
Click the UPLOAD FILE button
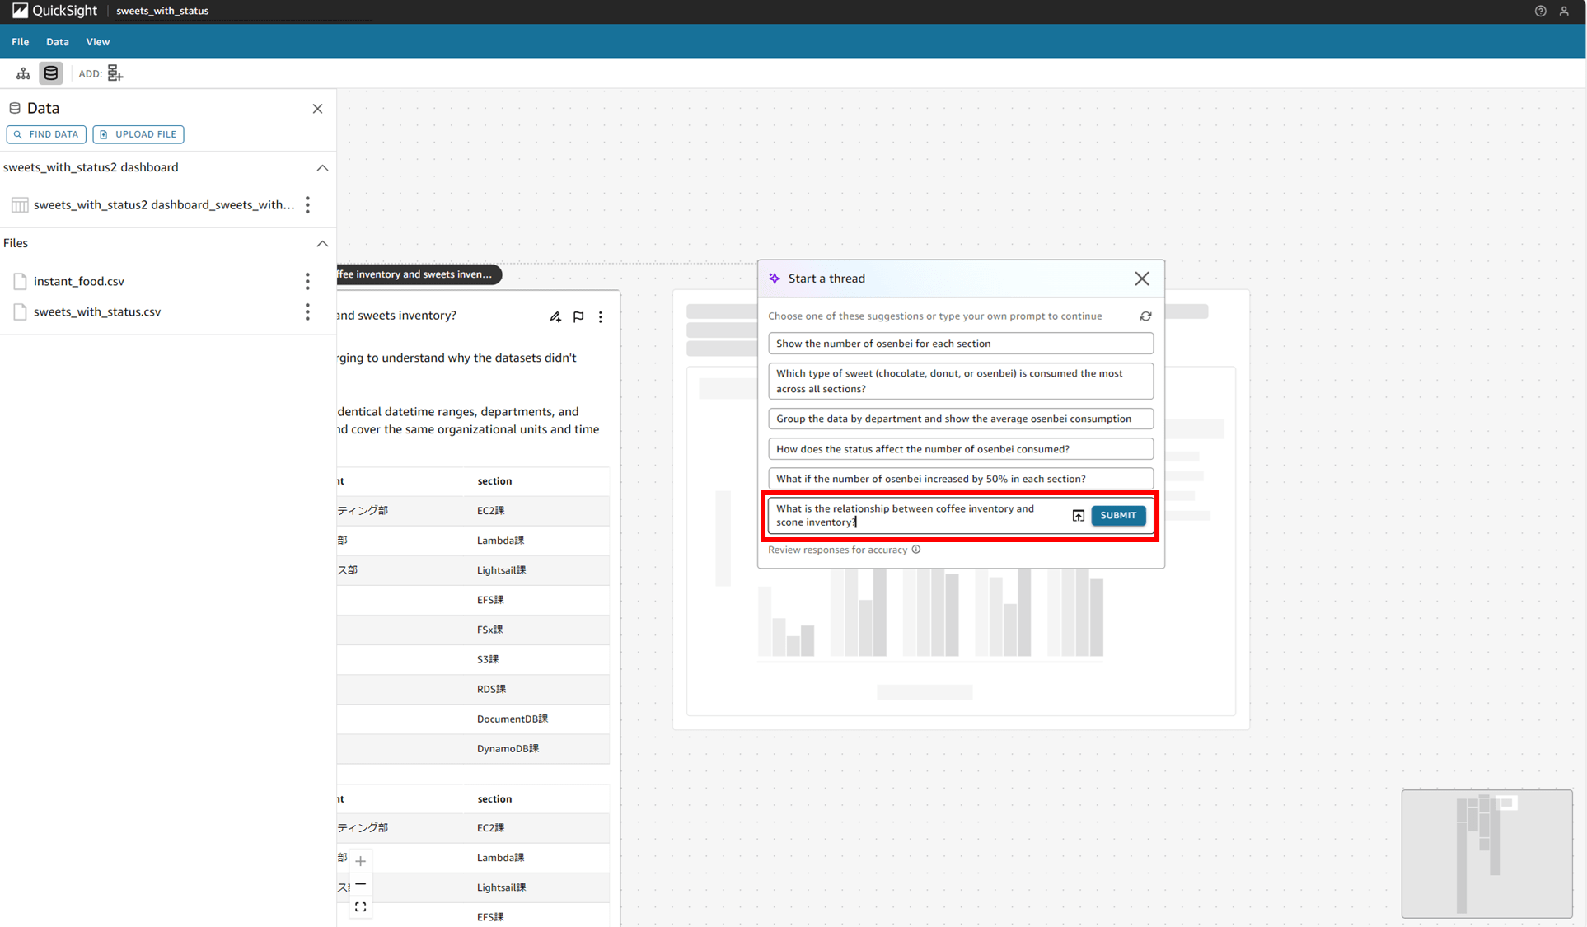[138, 134]
